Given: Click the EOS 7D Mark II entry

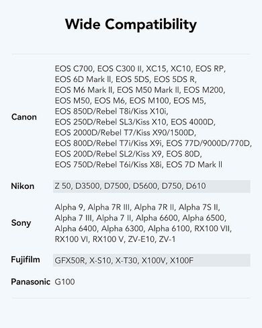Looking at the screenshot, I should (194, 165).
